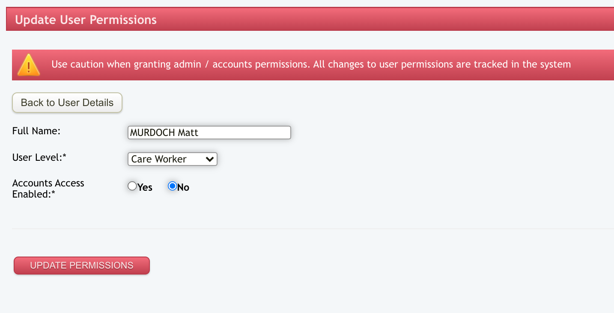Viewport: 614px width, 313px height.
Task: Click the chevron arrow on Care Worker select
Action: 209,159
